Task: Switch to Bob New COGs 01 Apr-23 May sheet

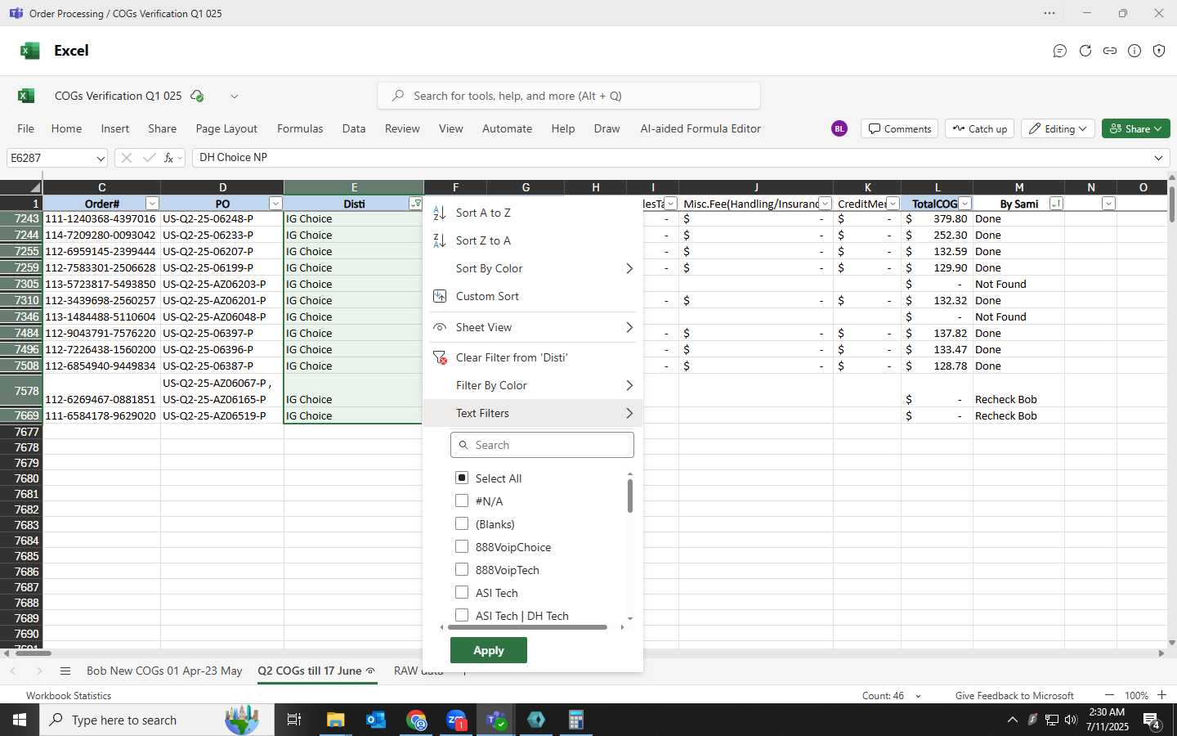Action: pyautogui.click(x=164, y=671)
